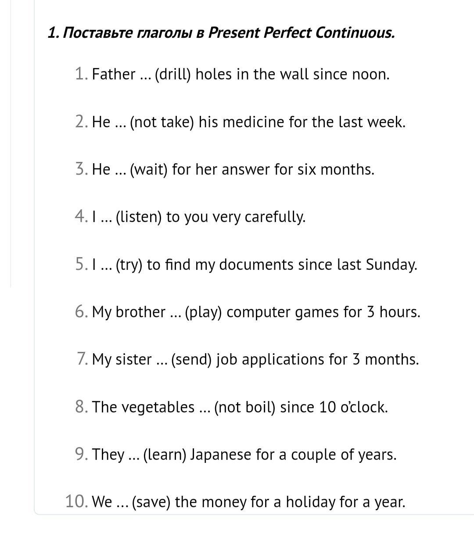Click the phrase (not boil) in sentence eight

pos(245,408)
